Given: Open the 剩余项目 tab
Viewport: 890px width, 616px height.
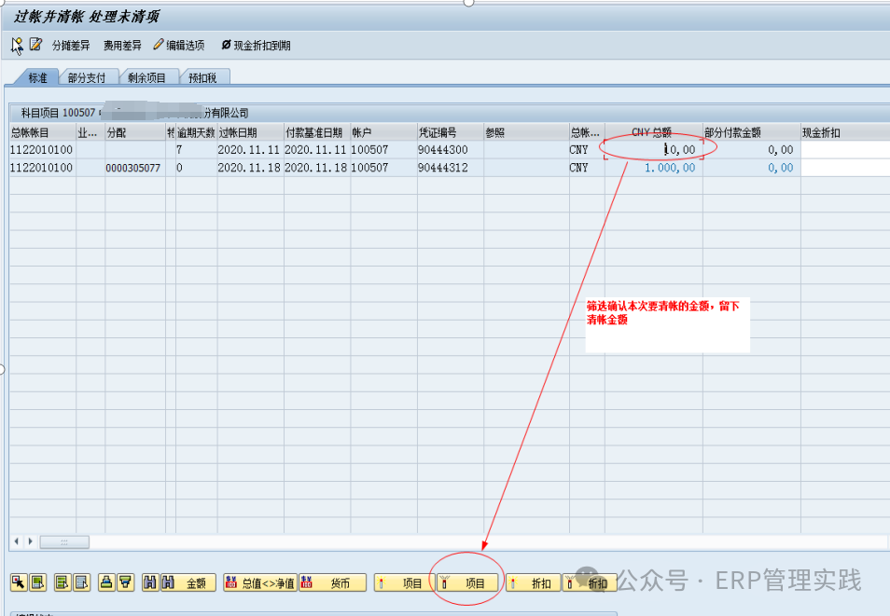Looking at the screenshot, I should pos(146,78).
